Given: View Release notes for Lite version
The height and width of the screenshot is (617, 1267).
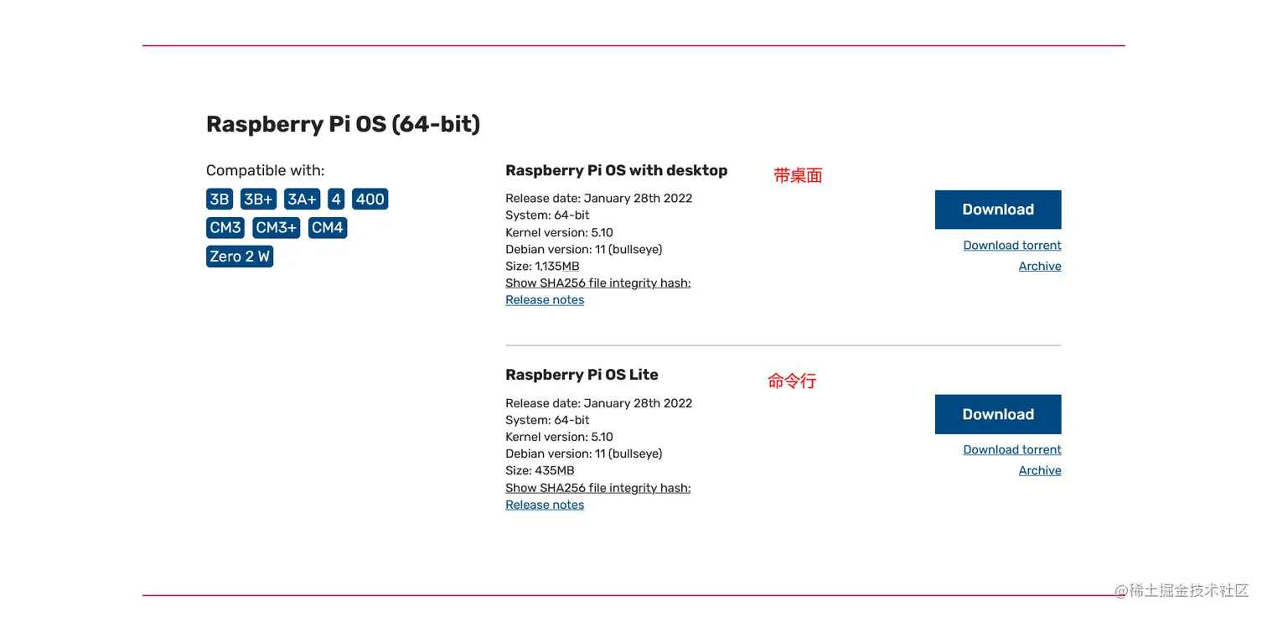Looking at the screenshot, I should [x=545, y=505].
